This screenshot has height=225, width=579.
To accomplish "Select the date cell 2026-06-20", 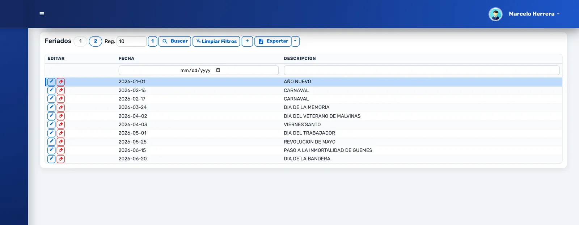I will tap(133, 159).
